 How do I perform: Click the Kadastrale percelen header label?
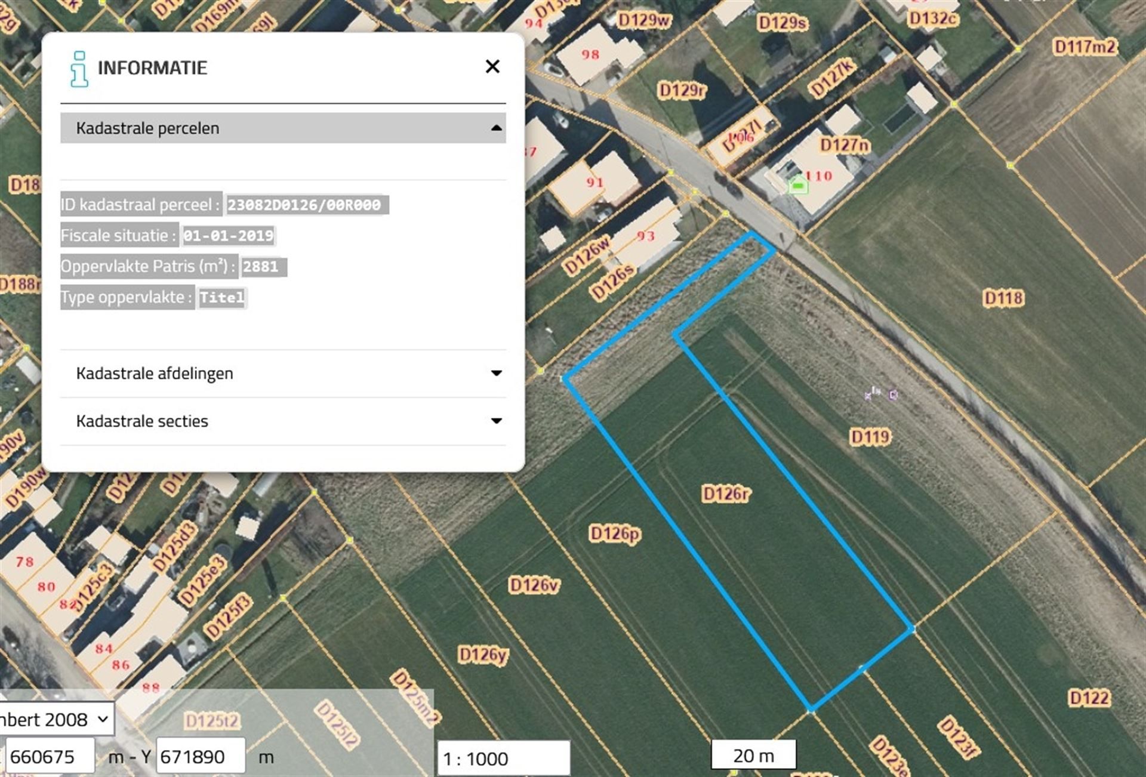click(147, 128)
